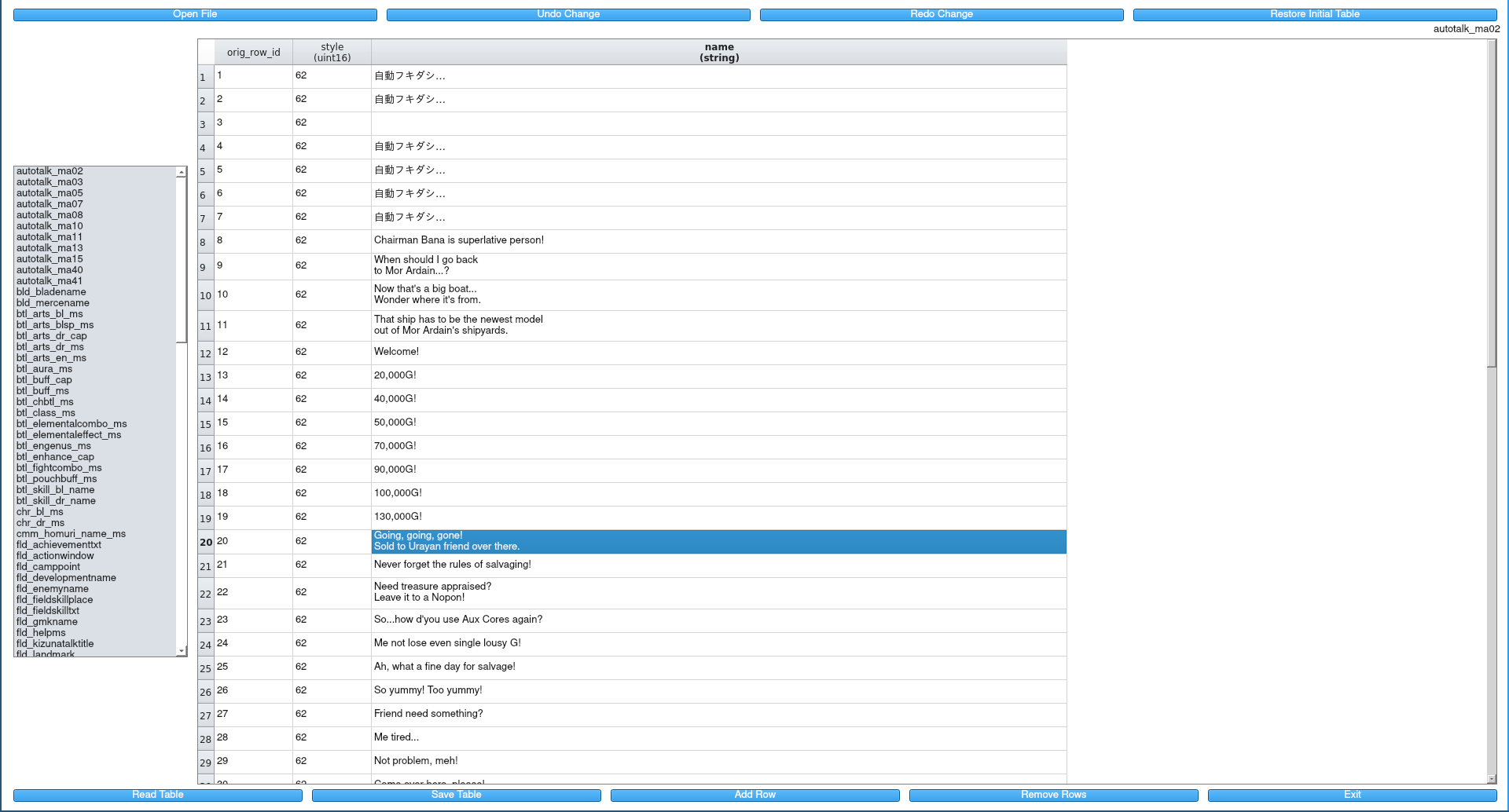Image resolution: width=1509 pixels, height=812 pixels.
Task: Choose btl_arts_en_ms from the list
Action: coord(52,357)
